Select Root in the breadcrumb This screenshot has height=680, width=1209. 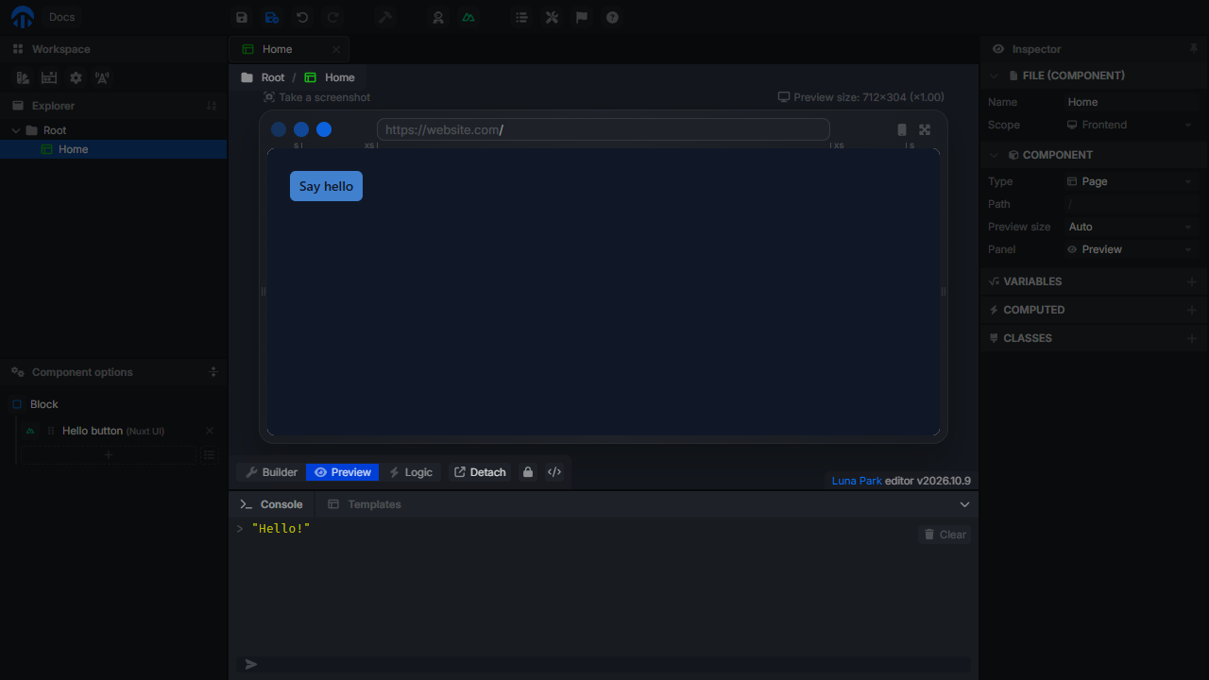pos(264,77)
